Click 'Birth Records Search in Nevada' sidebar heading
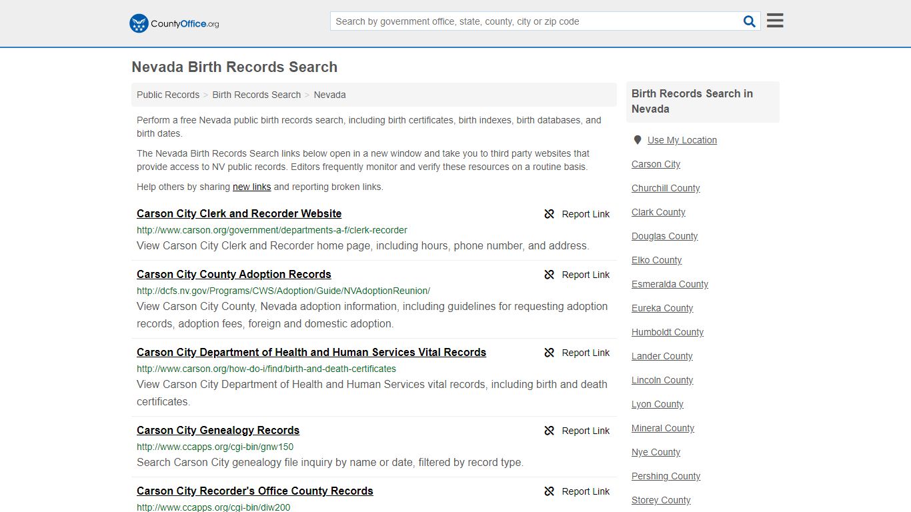911x512 pixels. pyautogui.click(x=692, y=101)
